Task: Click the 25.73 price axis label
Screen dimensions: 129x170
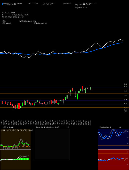Action: pyautogui.click(x=125, y=91)
